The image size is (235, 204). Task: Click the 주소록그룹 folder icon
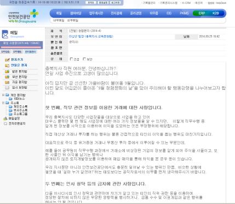[10, 114]
